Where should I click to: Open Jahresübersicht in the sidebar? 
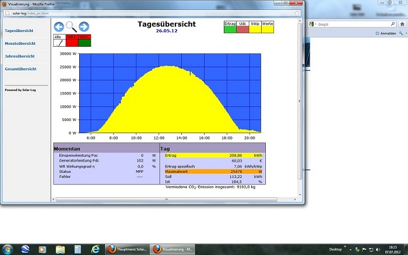(x=20, y=56)
